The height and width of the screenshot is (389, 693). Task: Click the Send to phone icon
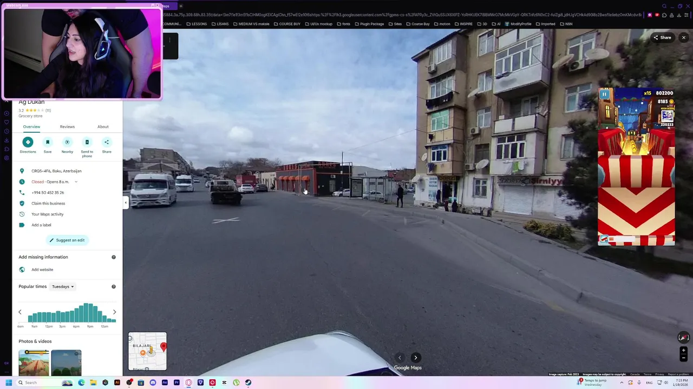87,142
